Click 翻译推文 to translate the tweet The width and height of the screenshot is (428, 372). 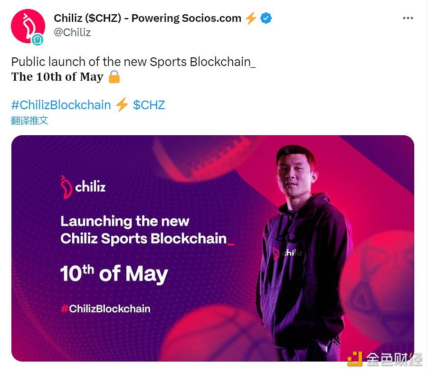[x=29, y=121]
